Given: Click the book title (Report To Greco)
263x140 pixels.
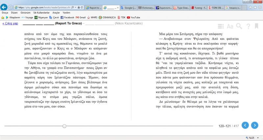Looking at the screenshot, I should [x=68, y=23].
